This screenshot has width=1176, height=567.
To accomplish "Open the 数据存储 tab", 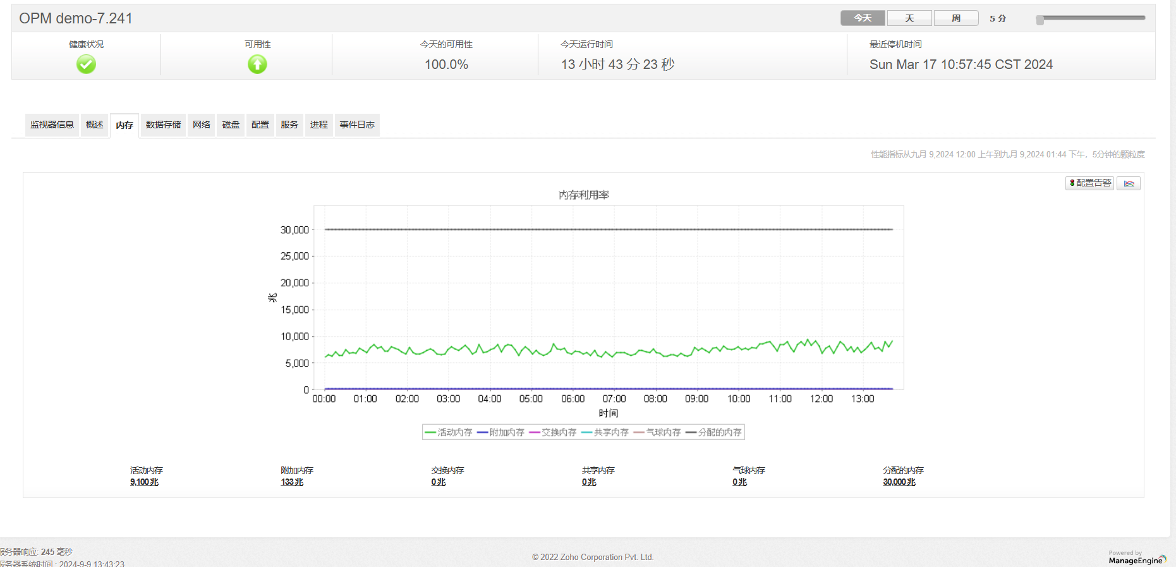I will tap(163, 125).
